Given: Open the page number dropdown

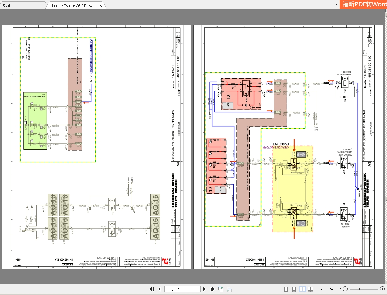Looking at the screenshot, I should pos(198,289).
